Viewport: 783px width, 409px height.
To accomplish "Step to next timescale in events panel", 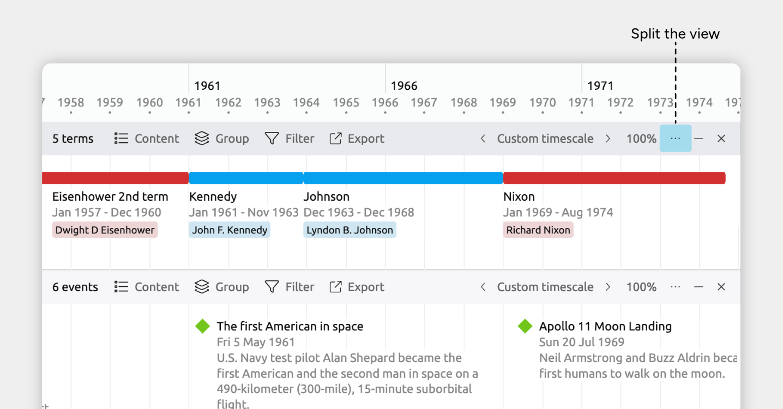I will coord(607,287).
